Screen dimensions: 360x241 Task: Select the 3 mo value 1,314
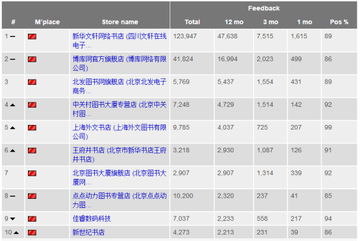265,173
